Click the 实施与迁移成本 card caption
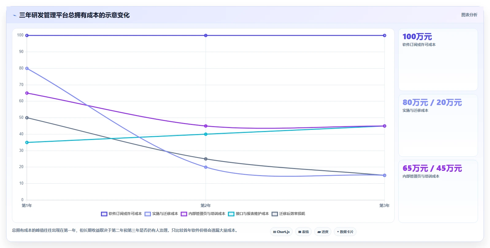Image resolution: width=490 pixels, height=248 pixels. click(415, 111)
